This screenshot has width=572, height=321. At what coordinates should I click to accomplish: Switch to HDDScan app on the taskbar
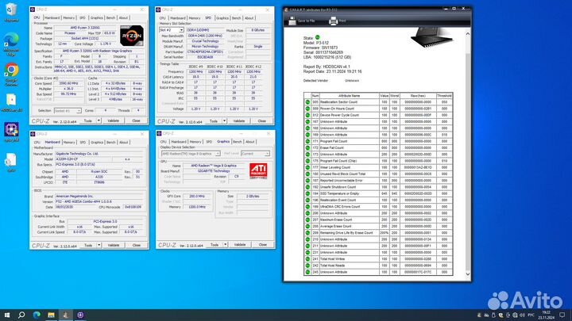click(x=66, y=315)
